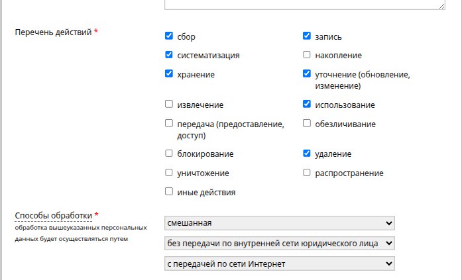
Task: Open the с передачей по сети Интернет dropdown
Action: (x=280, y=264)
